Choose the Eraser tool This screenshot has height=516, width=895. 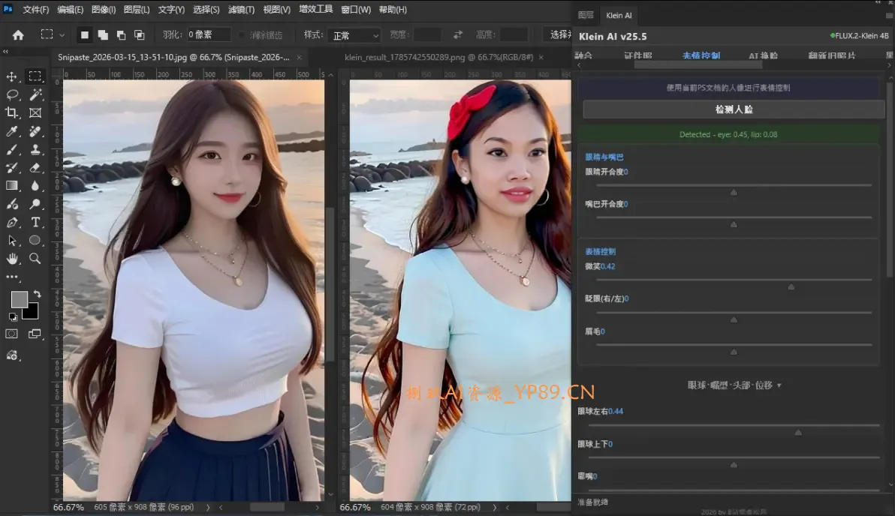click(35, 168)
